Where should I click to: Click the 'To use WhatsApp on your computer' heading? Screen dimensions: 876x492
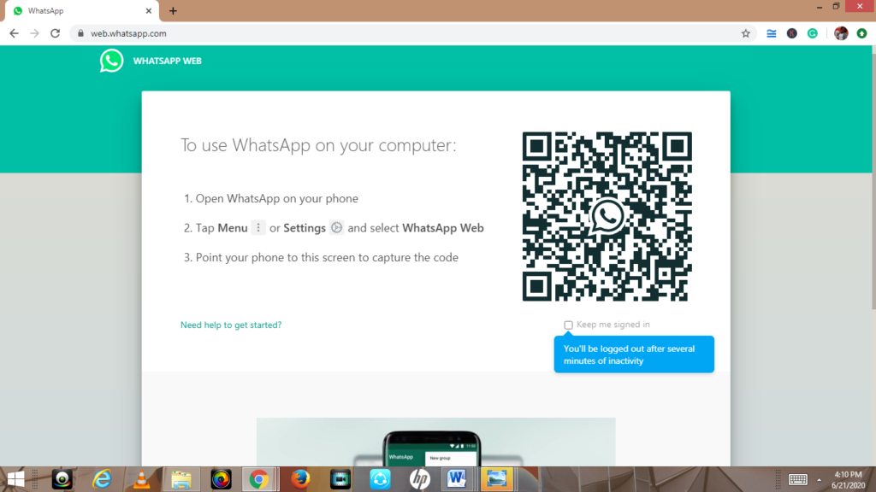pyautogui.click(x=318, y=145)
